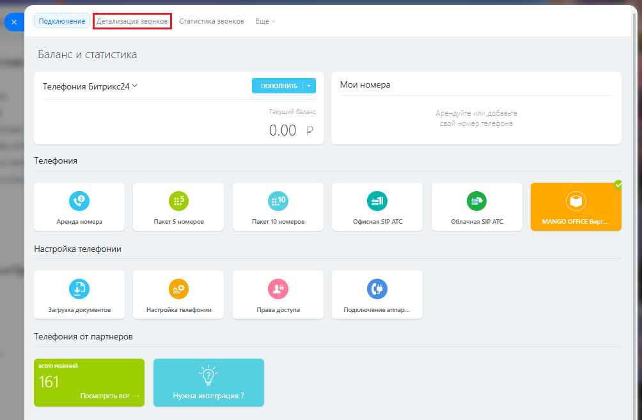
Task: Open the Настройка телефонии gear icon
Action: point(178,289)
